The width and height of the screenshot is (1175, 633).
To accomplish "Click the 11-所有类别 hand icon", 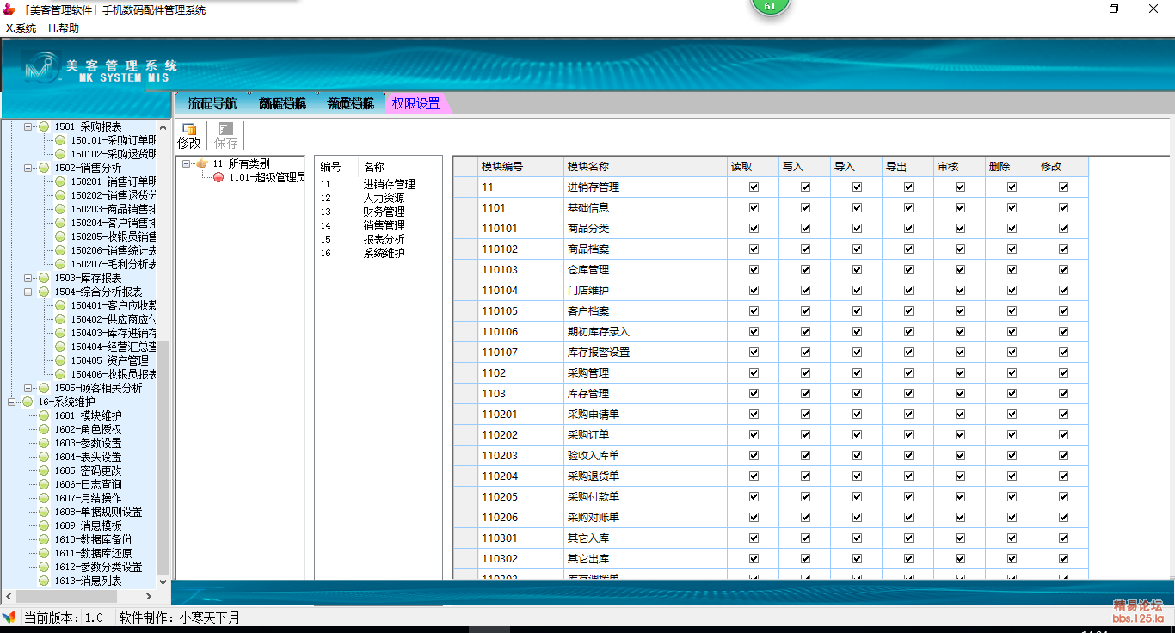I will coord(202,163).
